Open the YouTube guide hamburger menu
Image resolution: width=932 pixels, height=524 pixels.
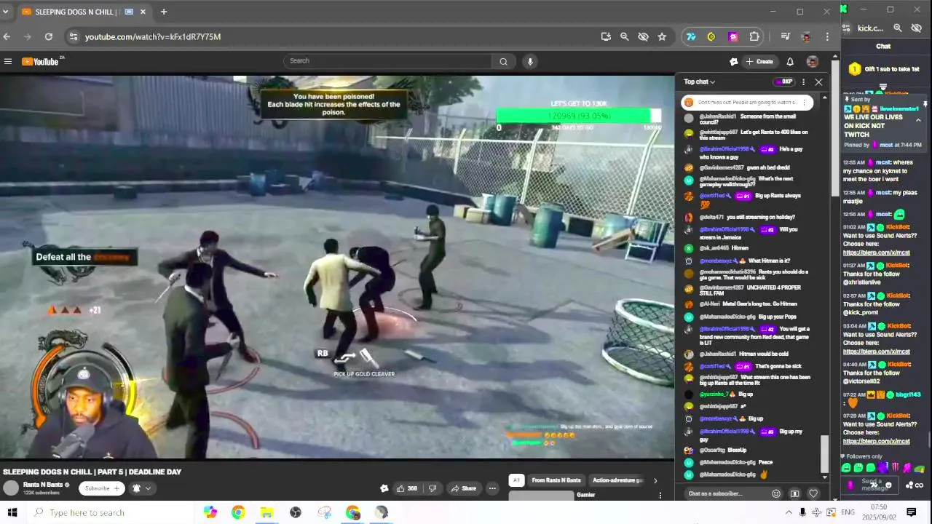(8, 62)
